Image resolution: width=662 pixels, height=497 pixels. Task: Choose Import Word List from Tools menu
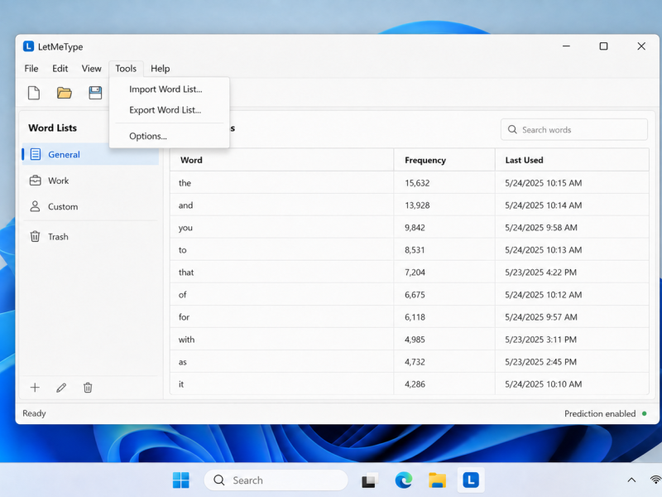(169, 89)
